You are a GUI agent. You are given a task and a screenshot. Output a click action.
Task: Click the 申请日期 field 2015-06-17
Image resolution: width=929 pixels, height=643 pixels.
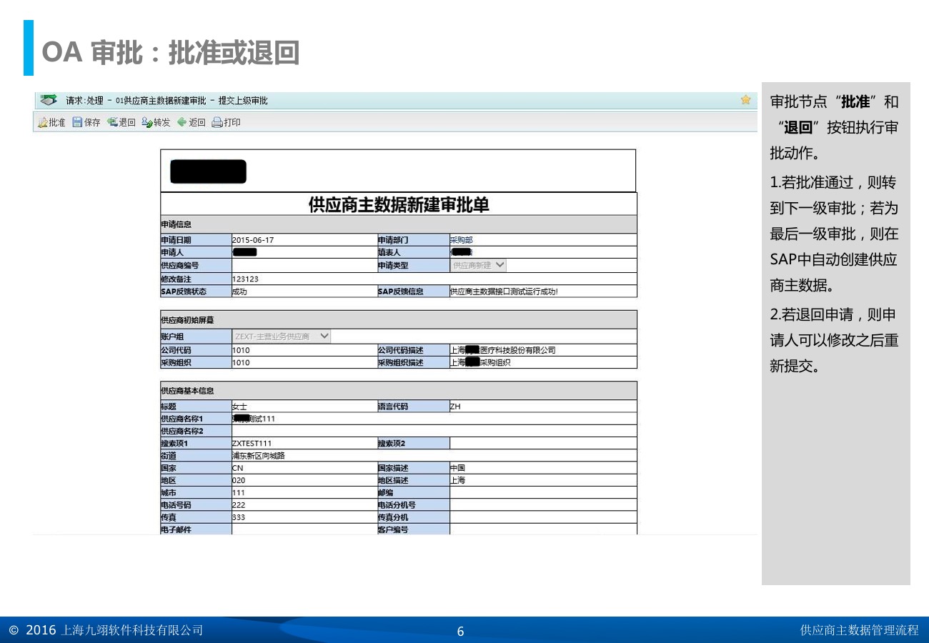(x=304, y=240)
